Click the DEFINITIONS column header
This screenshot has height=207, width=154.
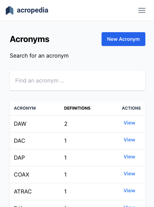[x=77, y=108]
